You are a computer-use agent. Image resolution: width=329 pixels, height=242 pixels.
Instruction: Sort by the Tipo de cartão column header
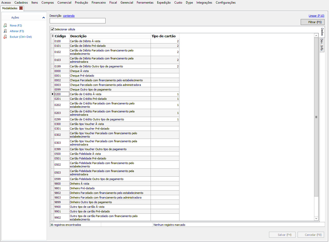165,36
